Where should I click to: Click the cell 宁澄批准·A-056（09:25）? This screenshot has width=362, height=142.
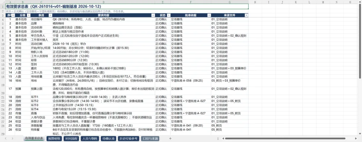click(x=191, y=83)
